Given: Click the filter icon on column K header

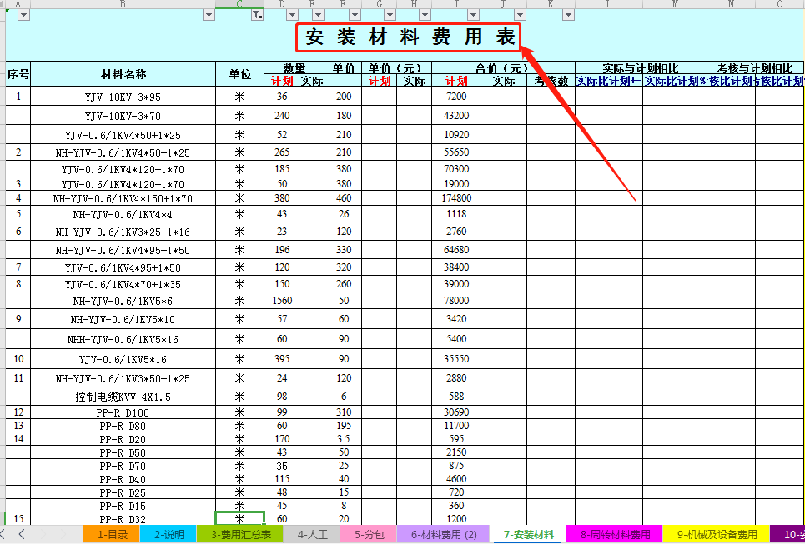Looking at the screenshot, I should (x=566, y=14).
